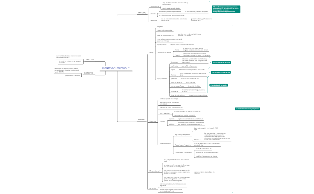Select the 'leyes pueden ser' node
Viewport: 314px width, 194px height.
[x=162, y=78]
